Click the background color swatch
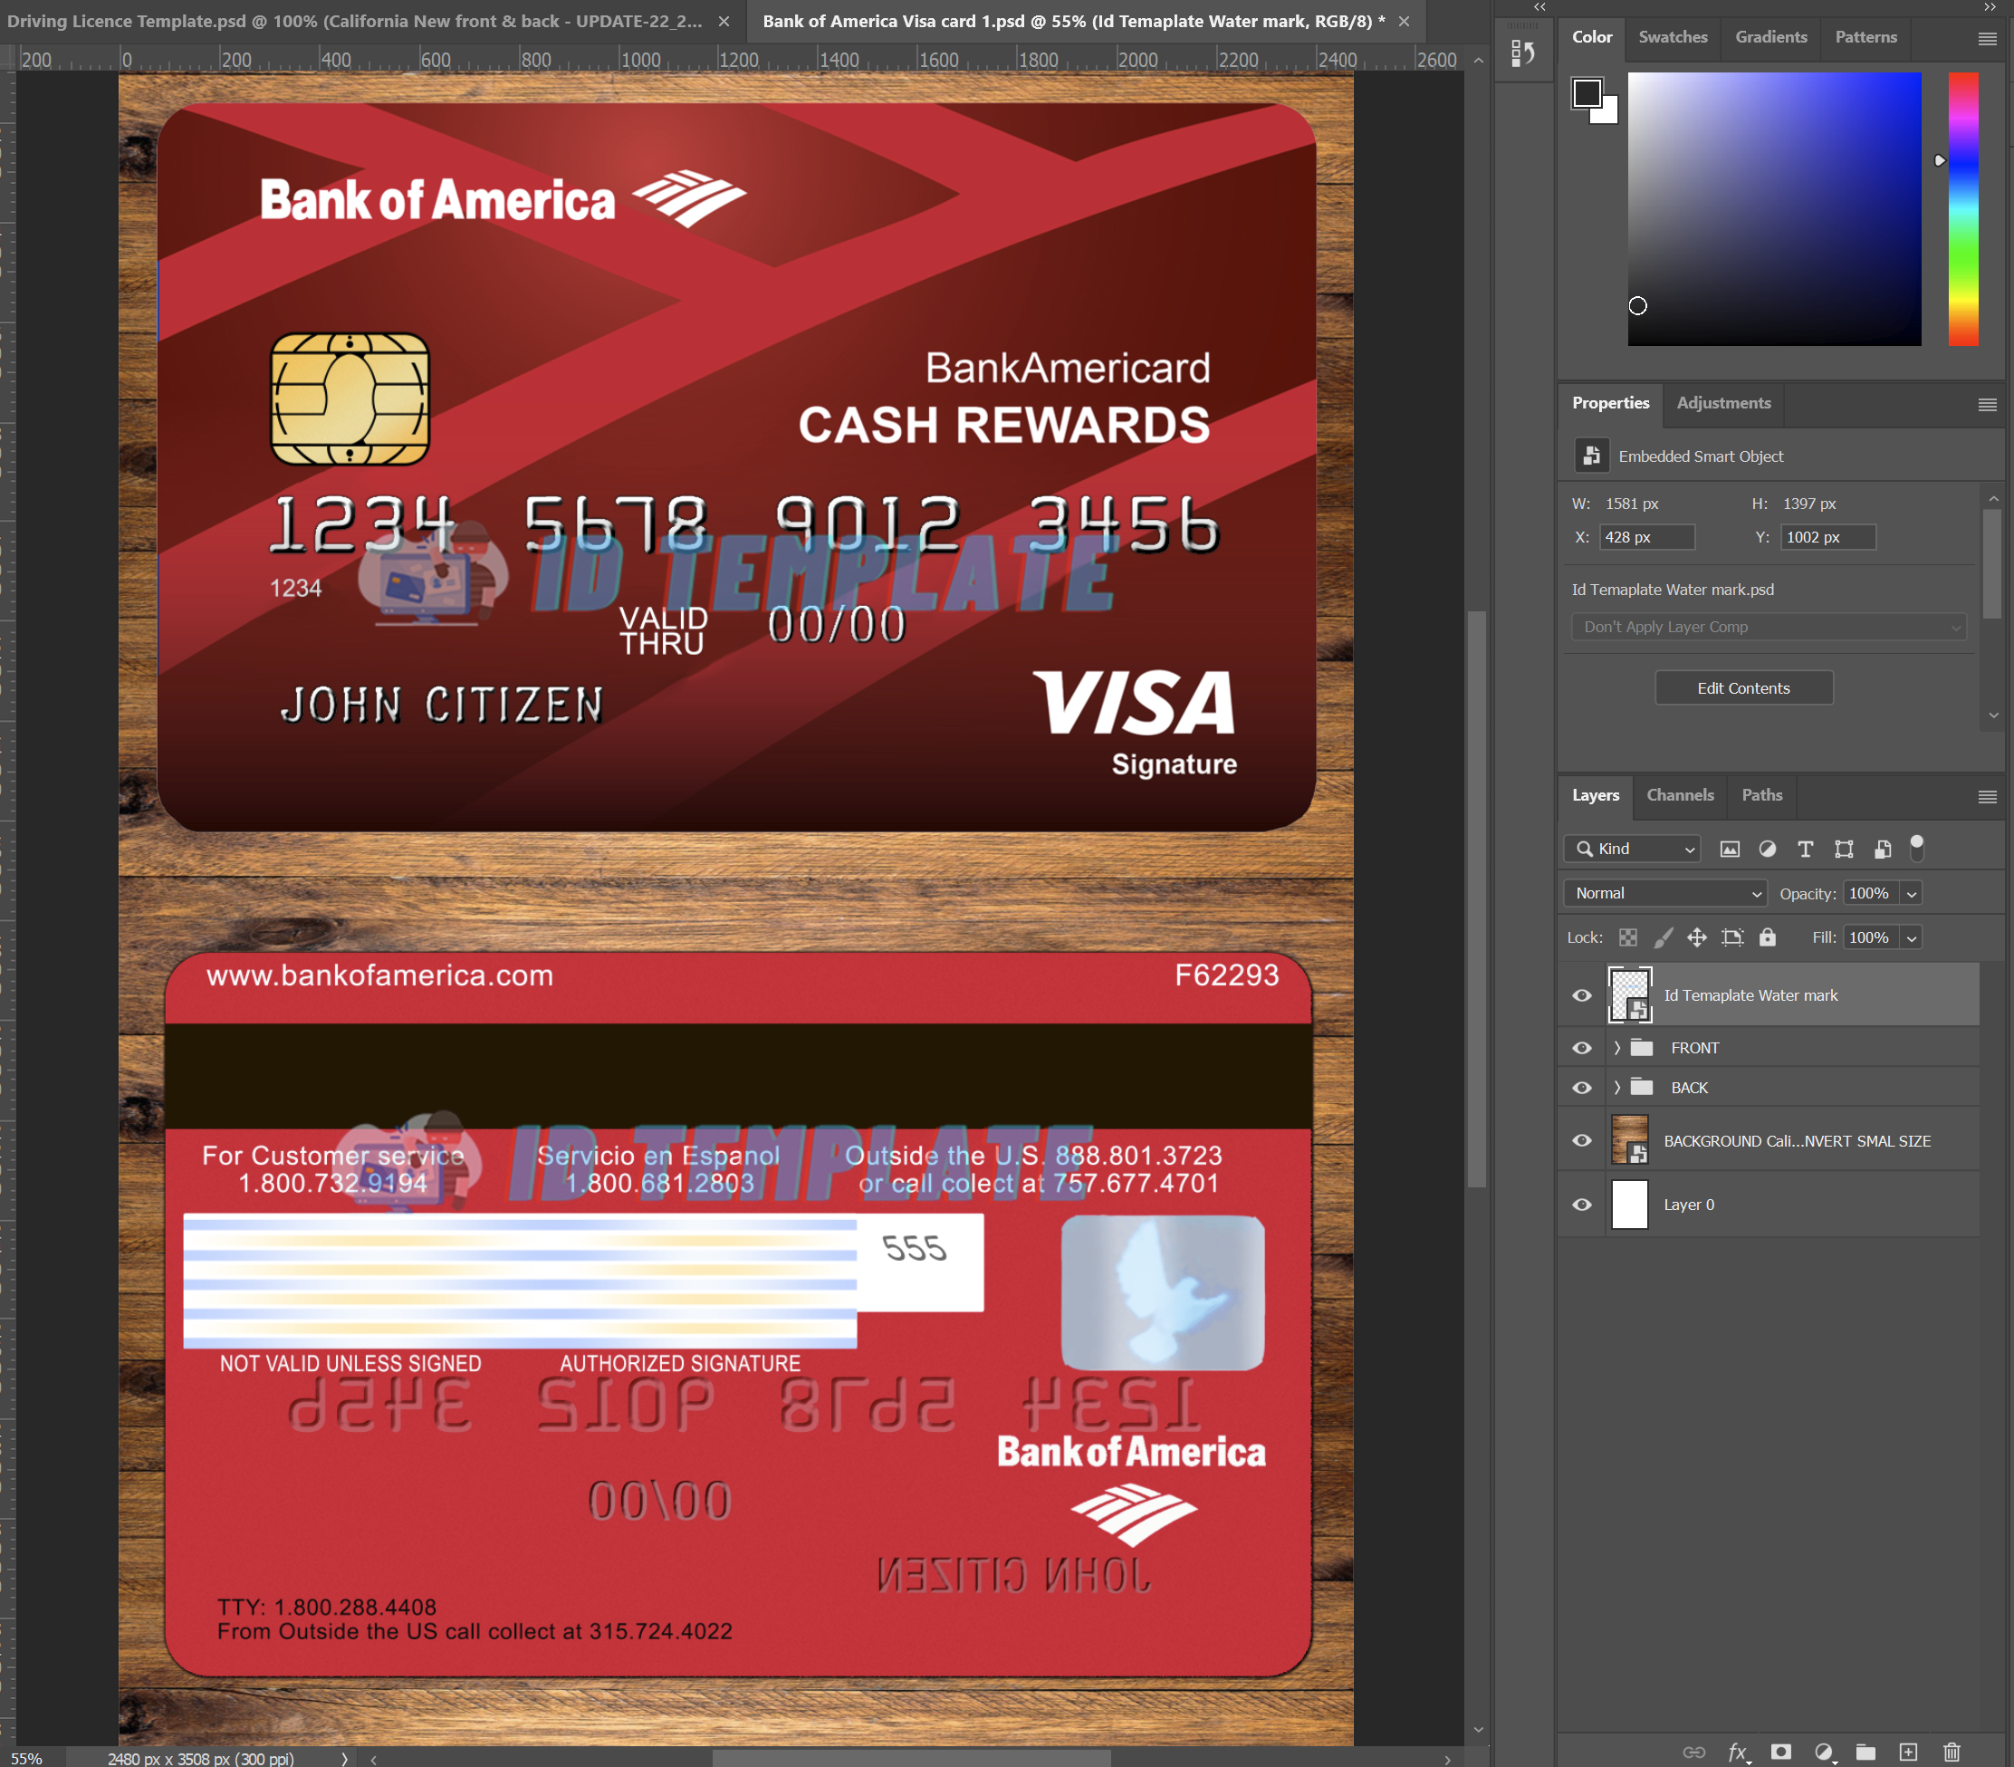This screenshot has width=2014, height=1767. (x=1608, y=111)
